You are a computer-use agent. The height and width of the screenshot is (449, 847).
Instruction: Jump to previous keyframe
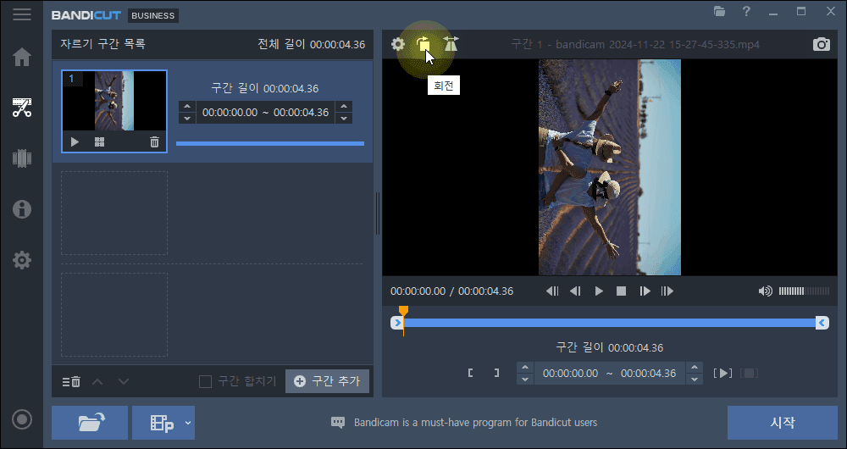coord(552,291)
